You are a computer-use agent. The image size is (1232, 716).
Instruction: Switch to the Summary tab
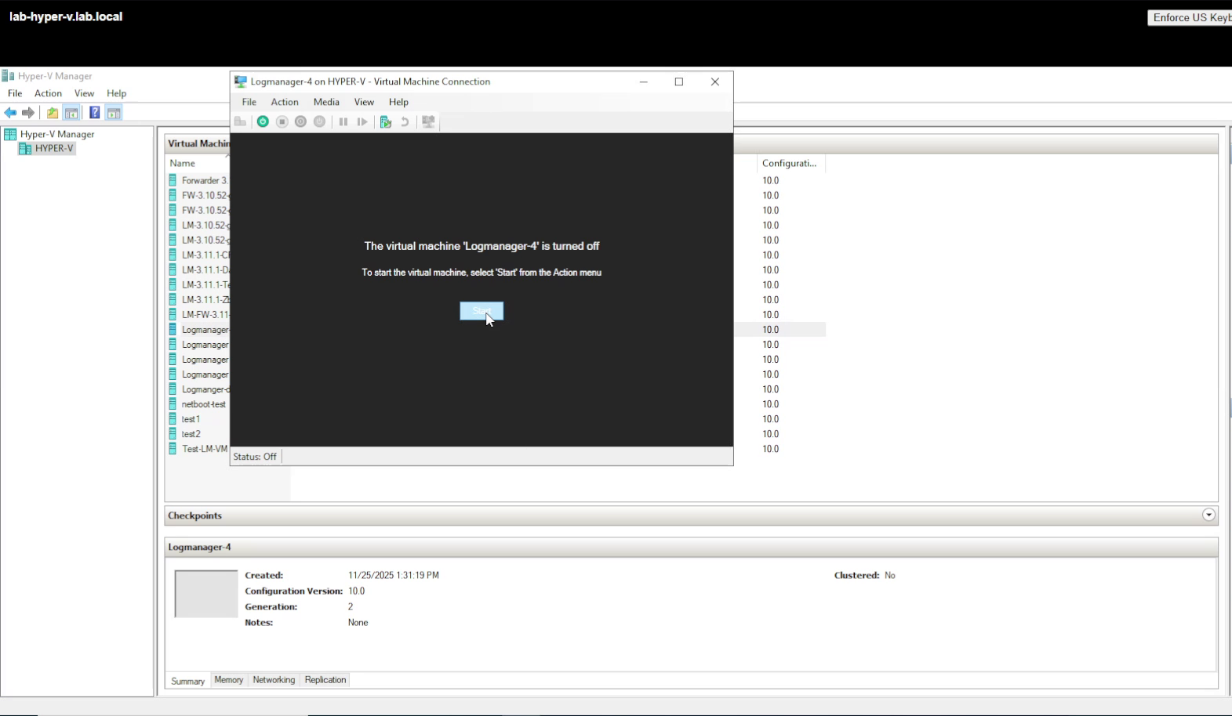tap(188, 681)
